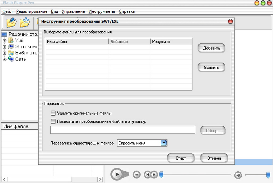This screenshot has width=273, height=183.
Task: Click the Имя файла column header in dialog
Action: tap(77, 41)
